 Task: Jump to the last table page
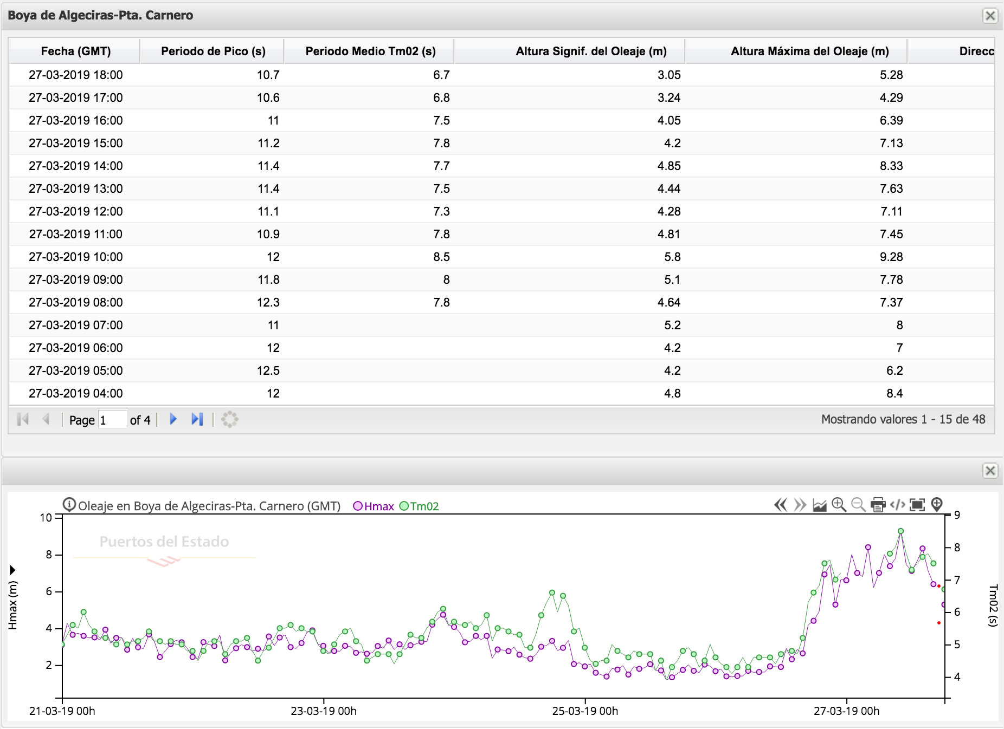pyautogui.click(x=197, y=419)
